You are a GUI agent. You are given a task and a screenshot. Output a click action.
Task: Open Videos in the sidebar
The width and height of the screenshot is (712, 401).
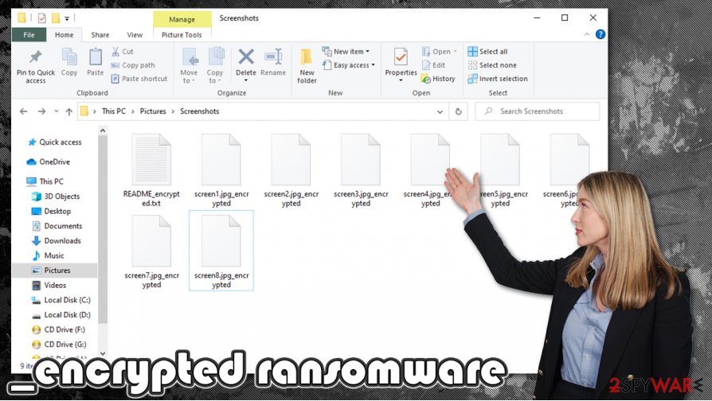(x=49, y=286)
